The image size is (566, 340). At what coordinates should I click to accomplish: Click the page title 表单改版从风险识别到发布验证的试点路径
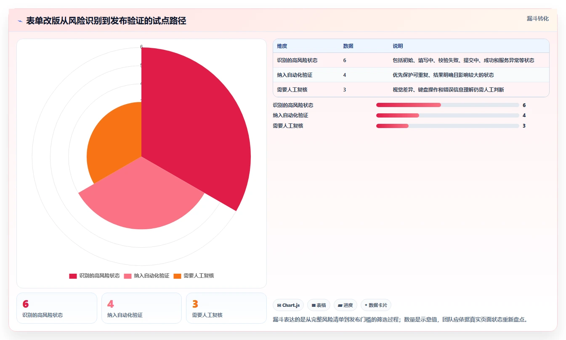pos(106,21)
